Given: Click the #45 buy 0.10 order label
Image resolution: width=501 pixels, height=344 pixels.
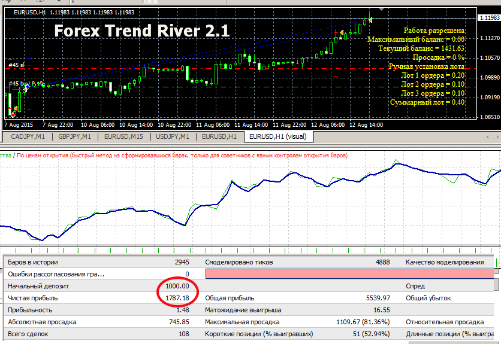Looking at the screenshot, I should coord(26,84).
